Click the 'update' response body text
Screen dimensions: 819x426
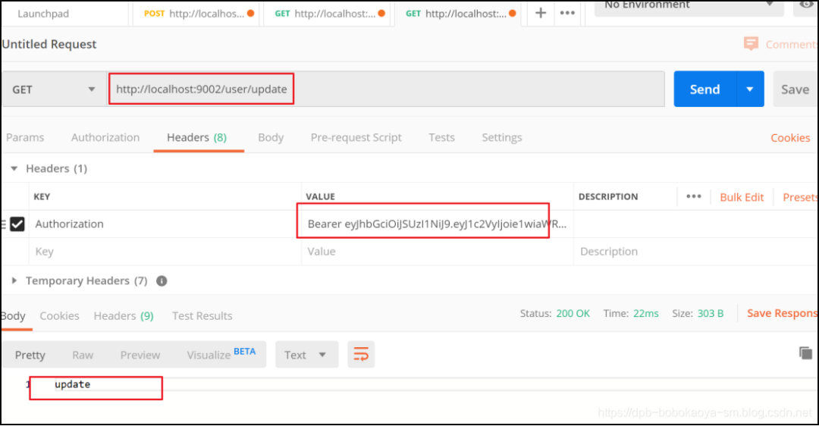(72, 384)
